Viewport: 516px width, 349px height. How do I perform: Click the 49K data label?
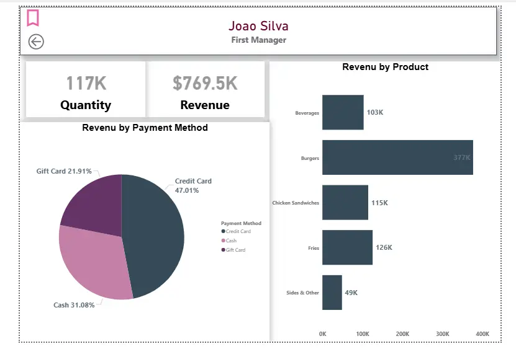(351, 293)
